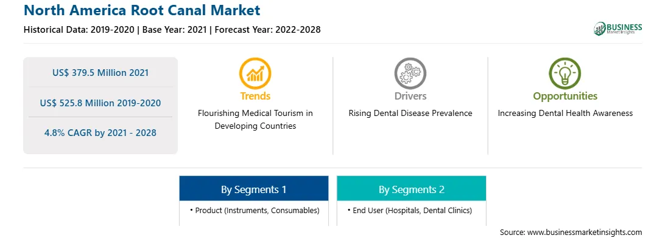Click Flourishing Medical Tourism in Developing Countries text
This screenshot has height=238, width=665.
pos(255,120)
